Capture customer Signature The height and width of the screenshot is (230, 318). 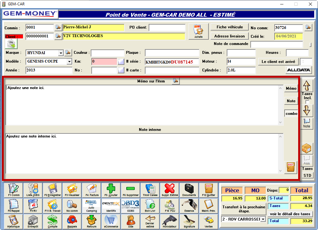pyautogui.click(x=189, y=222)
